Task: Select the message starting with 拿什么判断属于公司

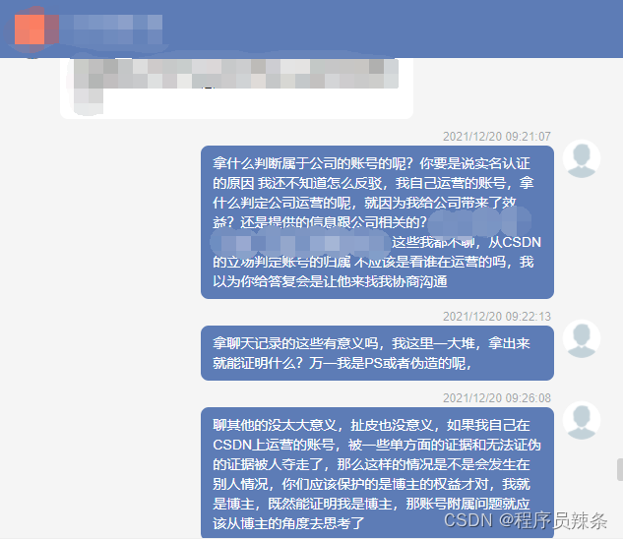Action: click(377, 222)
